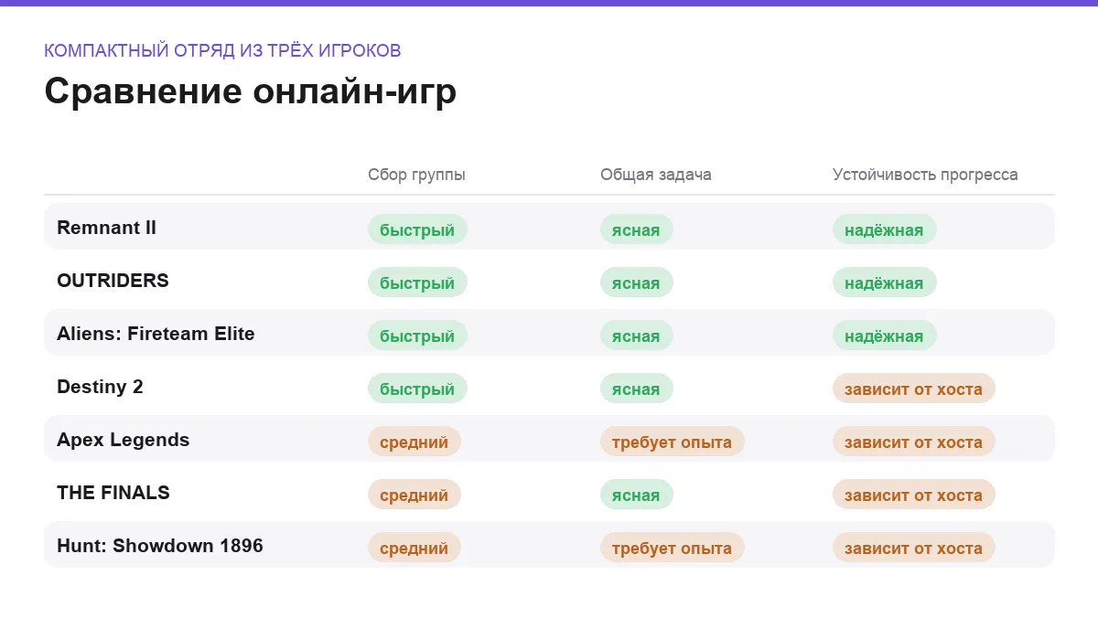Viewport: 1098px width, 618px height.
Task: Click "быстрый" badge in Remnant II row
Action: [x=417, y=229]
